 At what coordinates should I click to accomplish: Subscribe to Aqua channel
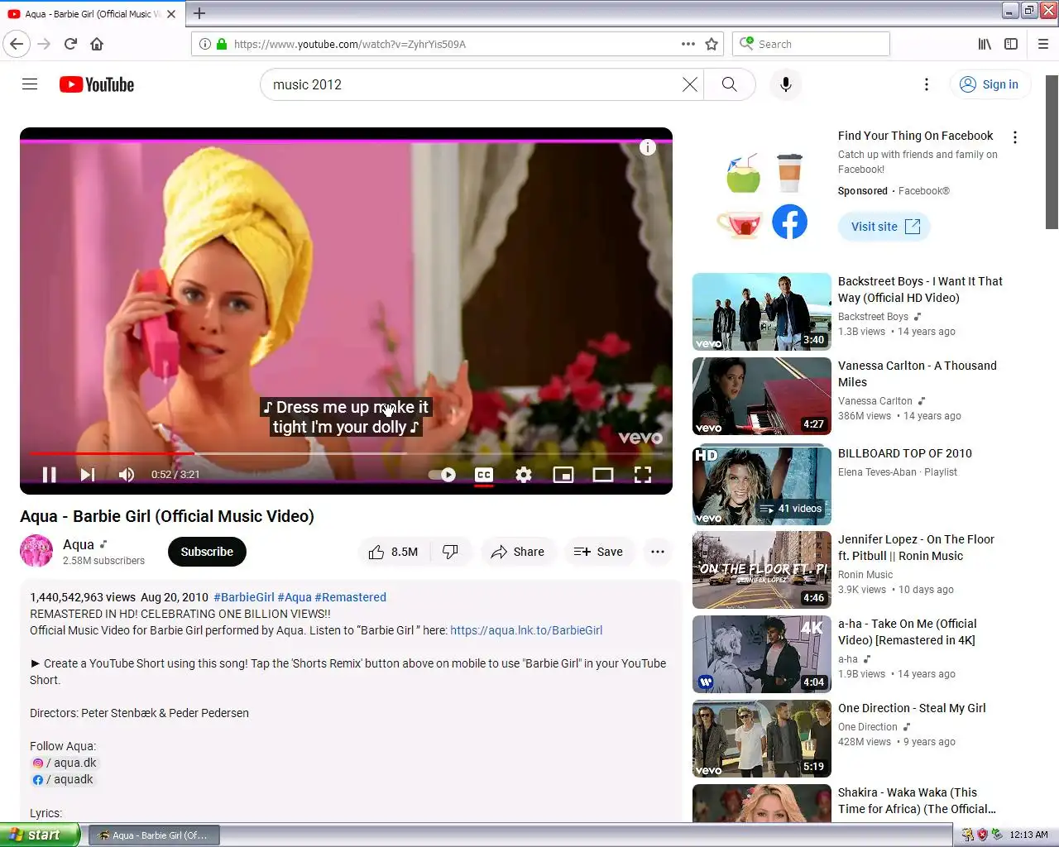coord(207,552)
